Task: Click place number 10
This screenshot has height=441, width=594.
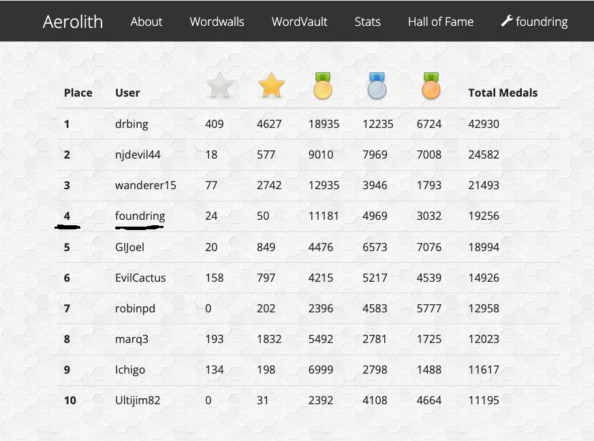Action: (x=70, y=400)
